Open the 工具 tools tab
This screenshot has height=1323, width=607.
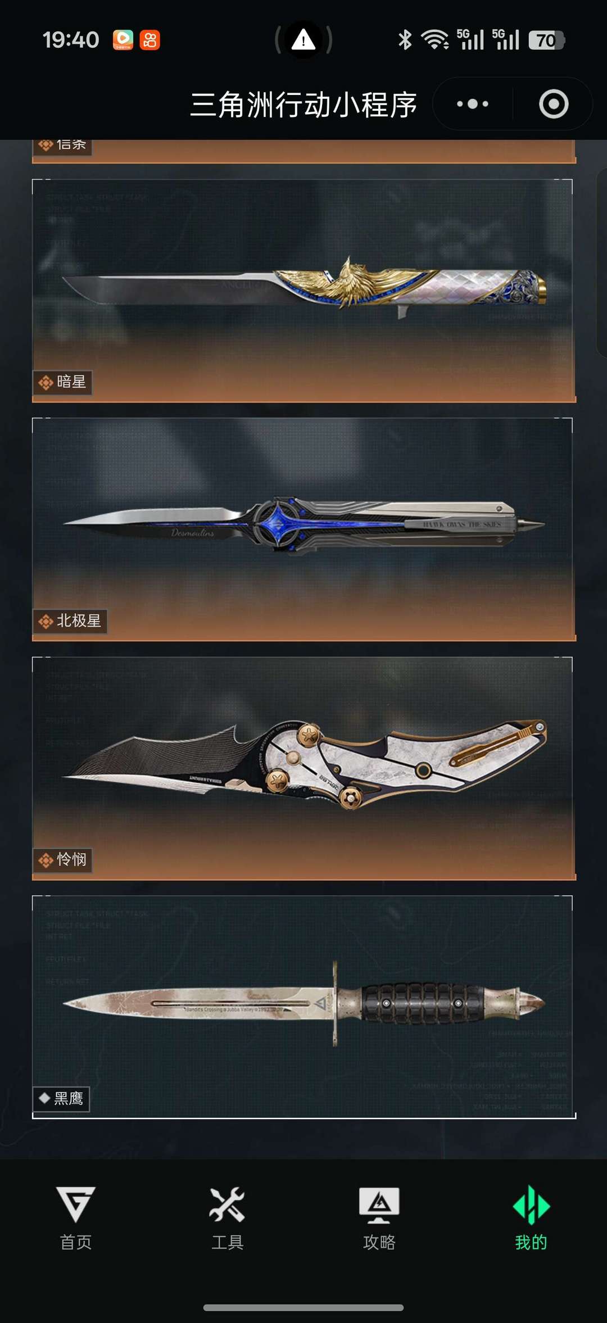coord(227,1218)
